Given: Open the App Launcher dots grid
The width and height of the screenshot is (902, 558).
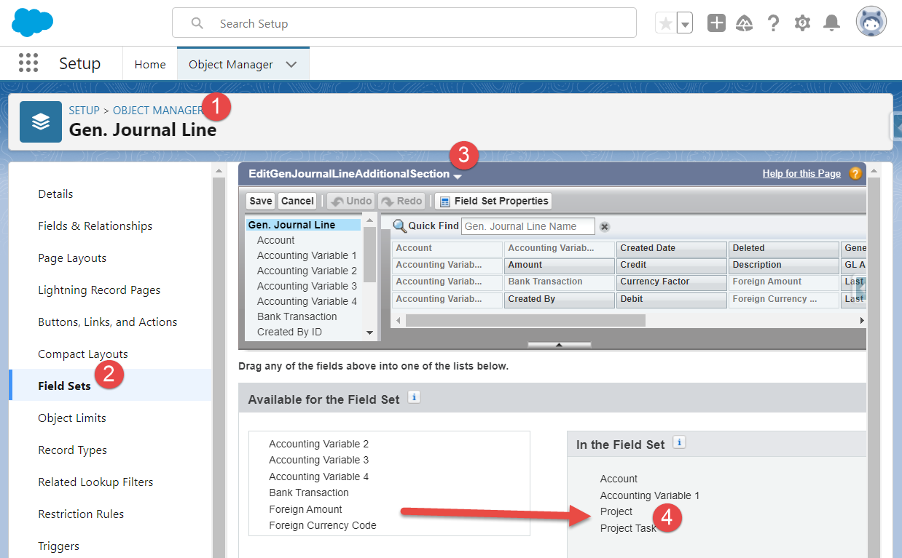Looking at the screenshot, I should 28,63.
